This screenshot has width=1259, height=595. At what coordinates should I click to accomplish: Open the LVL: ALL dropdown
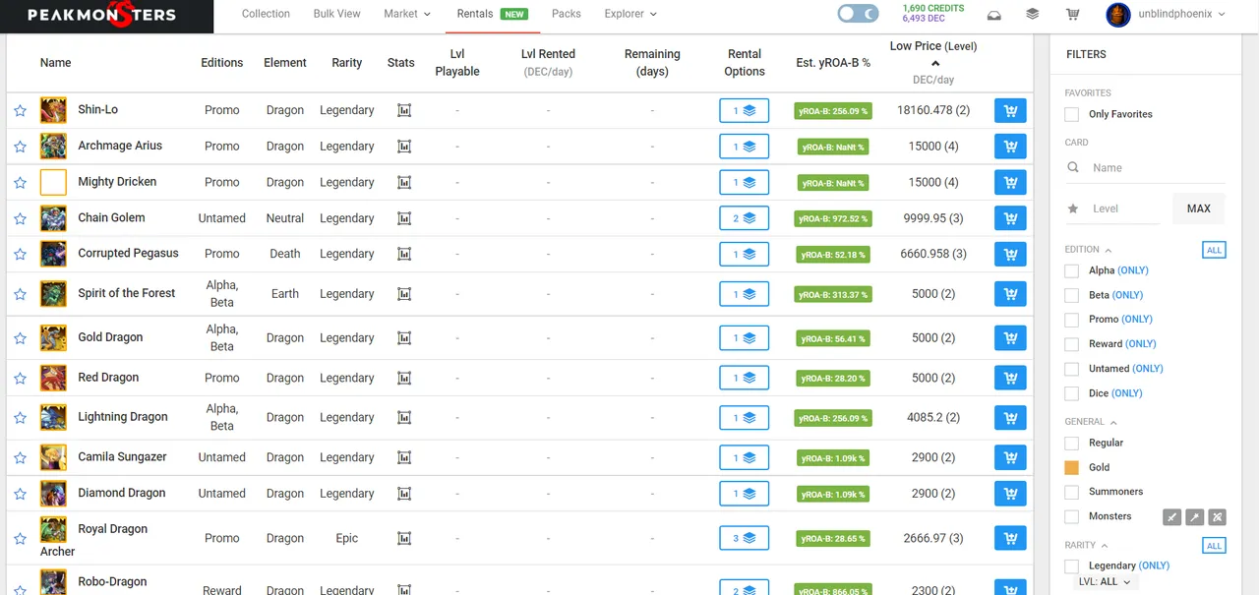[x=1105, y=582]
